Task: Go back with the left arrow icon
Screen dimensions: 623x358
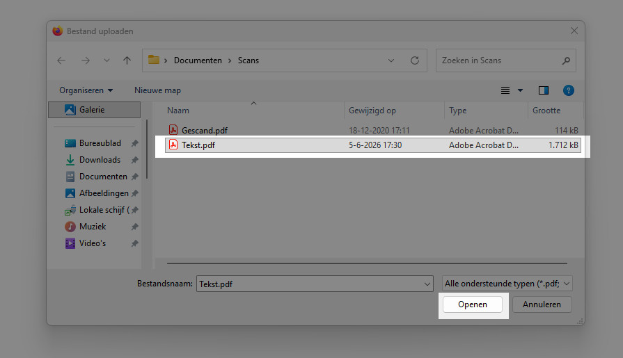Action: (x=61, y=60)
